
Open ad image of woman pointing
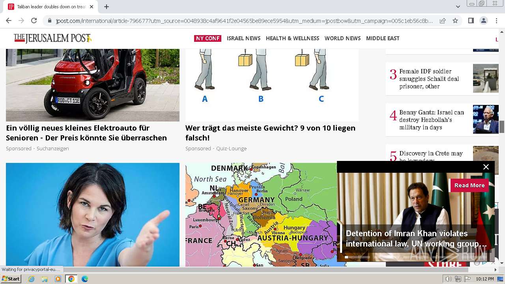point(93,215)
